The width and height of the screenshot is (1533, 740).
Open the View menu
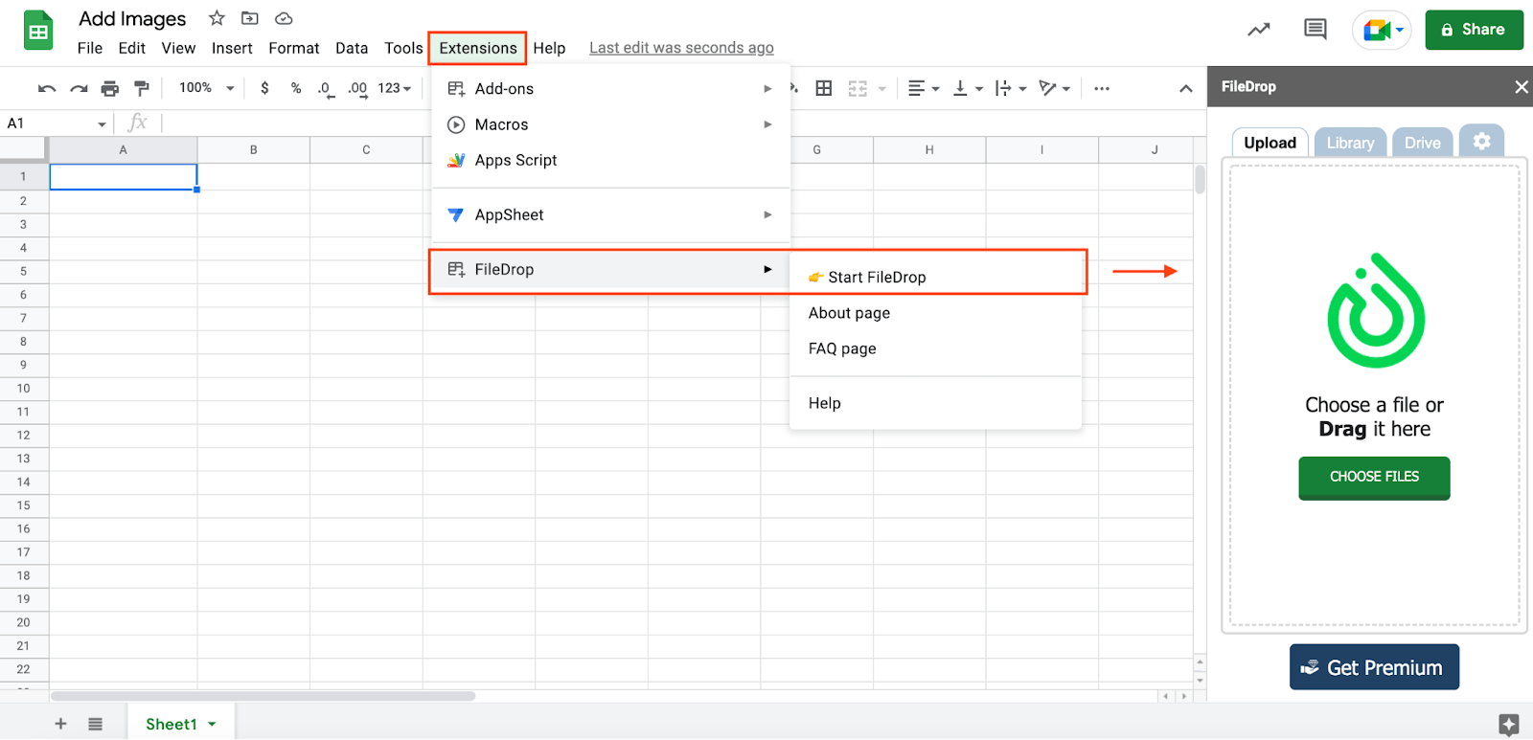pyautogui.click(x=178, y=48)
